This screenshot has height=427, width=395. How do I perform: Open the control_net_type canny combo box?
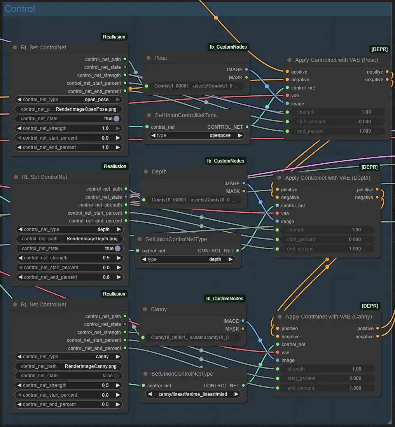pos(68,357)
